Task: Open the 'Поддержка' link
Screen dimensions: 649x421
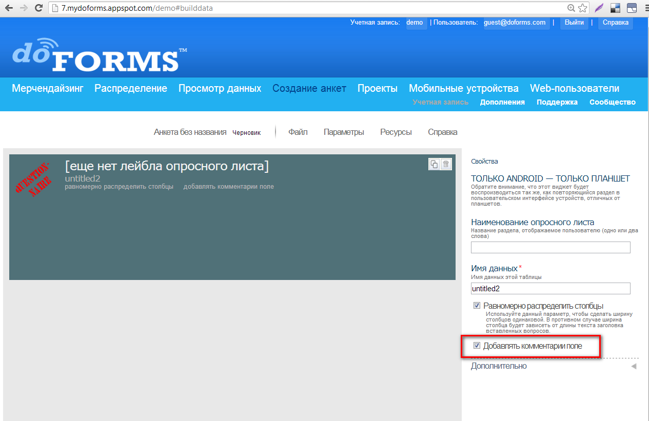Action: tap(557, 102)
